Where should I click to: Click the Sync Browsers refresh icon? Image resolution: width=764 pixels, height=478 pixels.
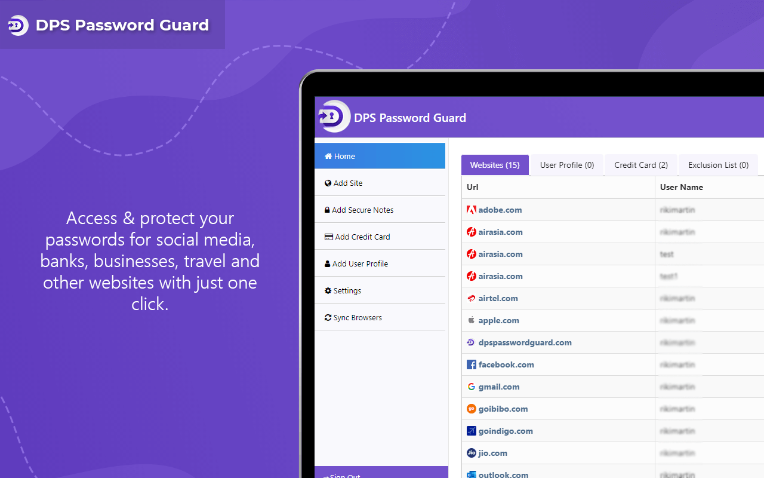click(328, 317)
